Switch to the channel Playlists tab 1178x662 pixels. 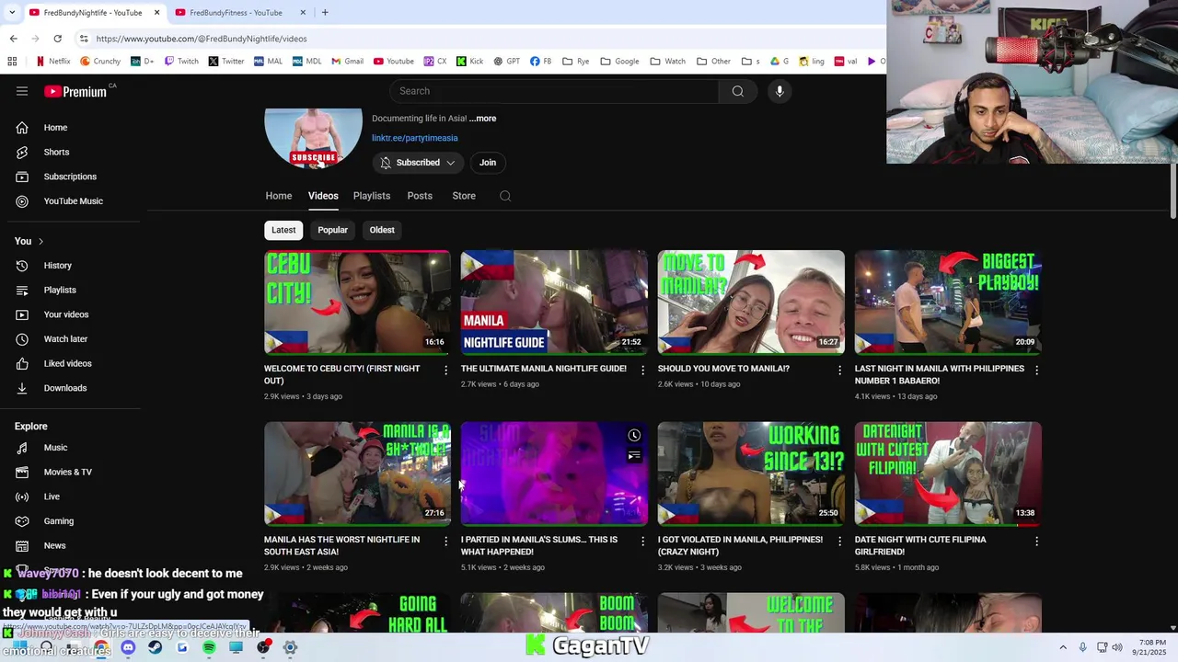(x=372, y=196)
